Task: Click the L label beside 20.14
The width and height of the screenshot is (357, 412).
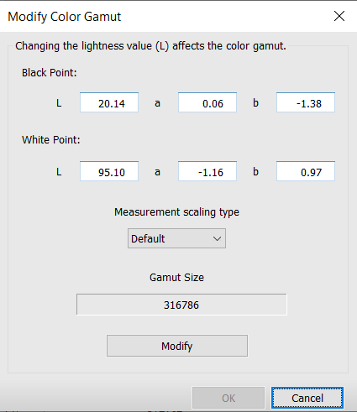Action: tap(59, 103)
